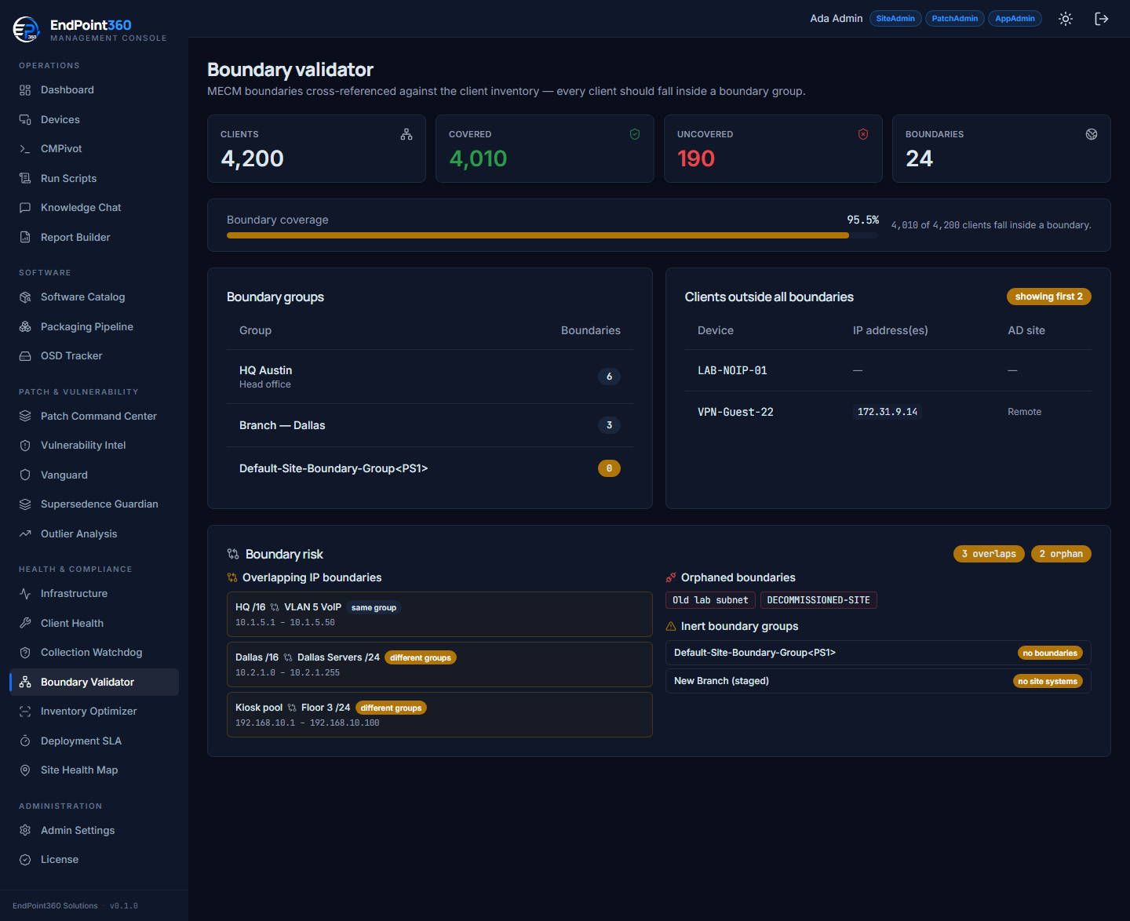Image resolution: width=1130 pixels, height=921 pixels.
Task: Click the CMPivot terminal icon
Action: click(25, 149)
